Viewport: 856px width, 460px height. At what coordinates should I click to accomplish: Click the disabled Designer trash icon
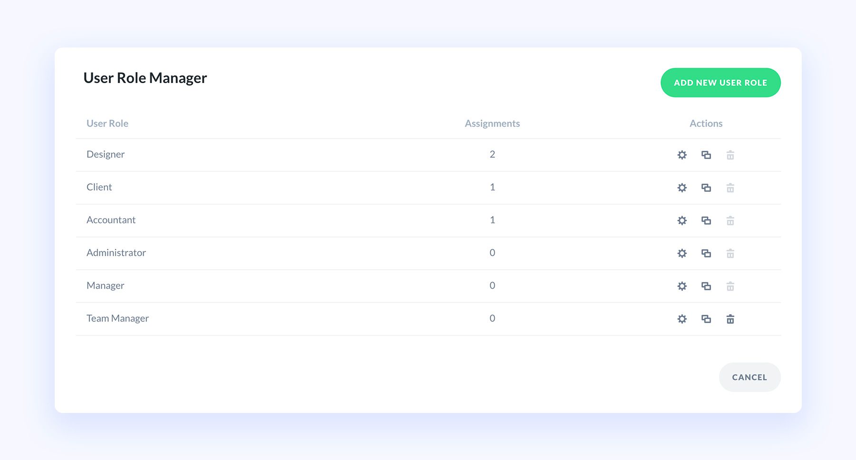(730, 155)
